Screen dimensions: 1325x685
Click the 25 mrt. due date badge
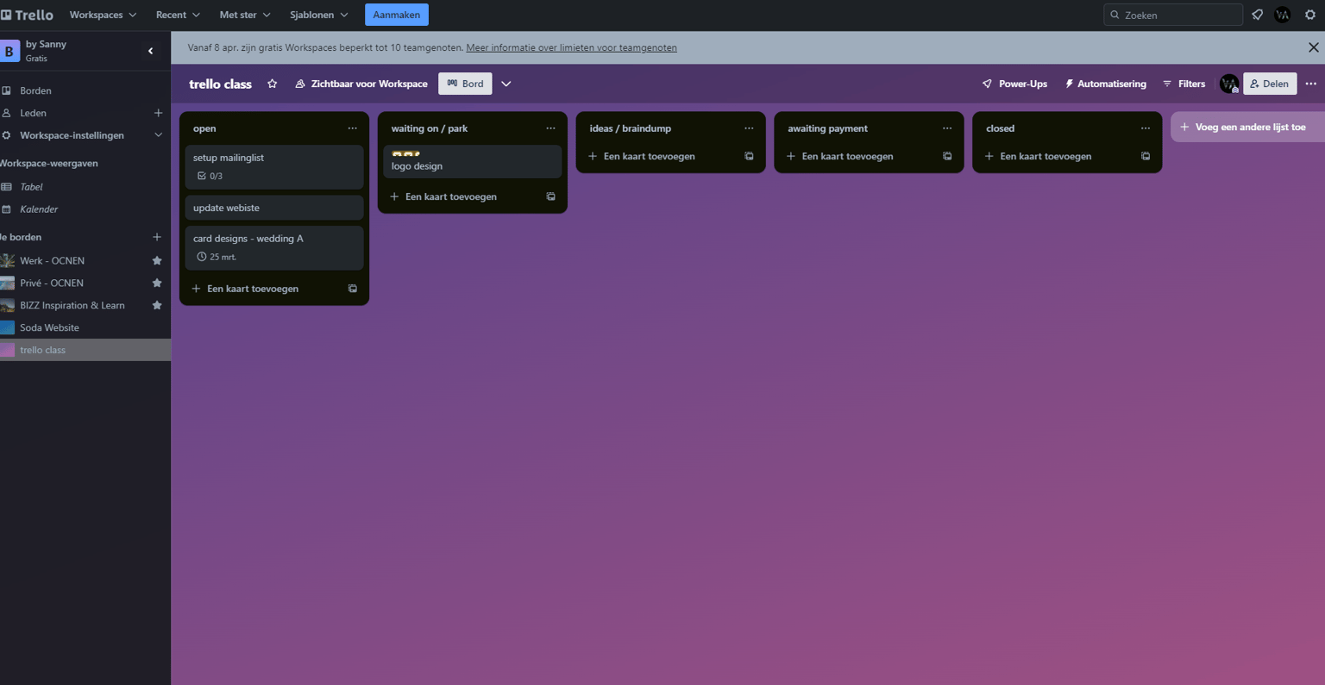(x=217, y=257)
